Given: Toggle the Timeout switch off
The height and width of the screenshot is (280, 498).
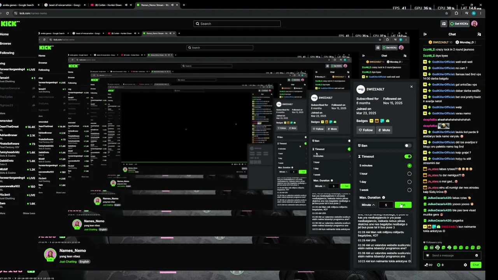Looking at the screenshot, I should [x=408, y=156].
